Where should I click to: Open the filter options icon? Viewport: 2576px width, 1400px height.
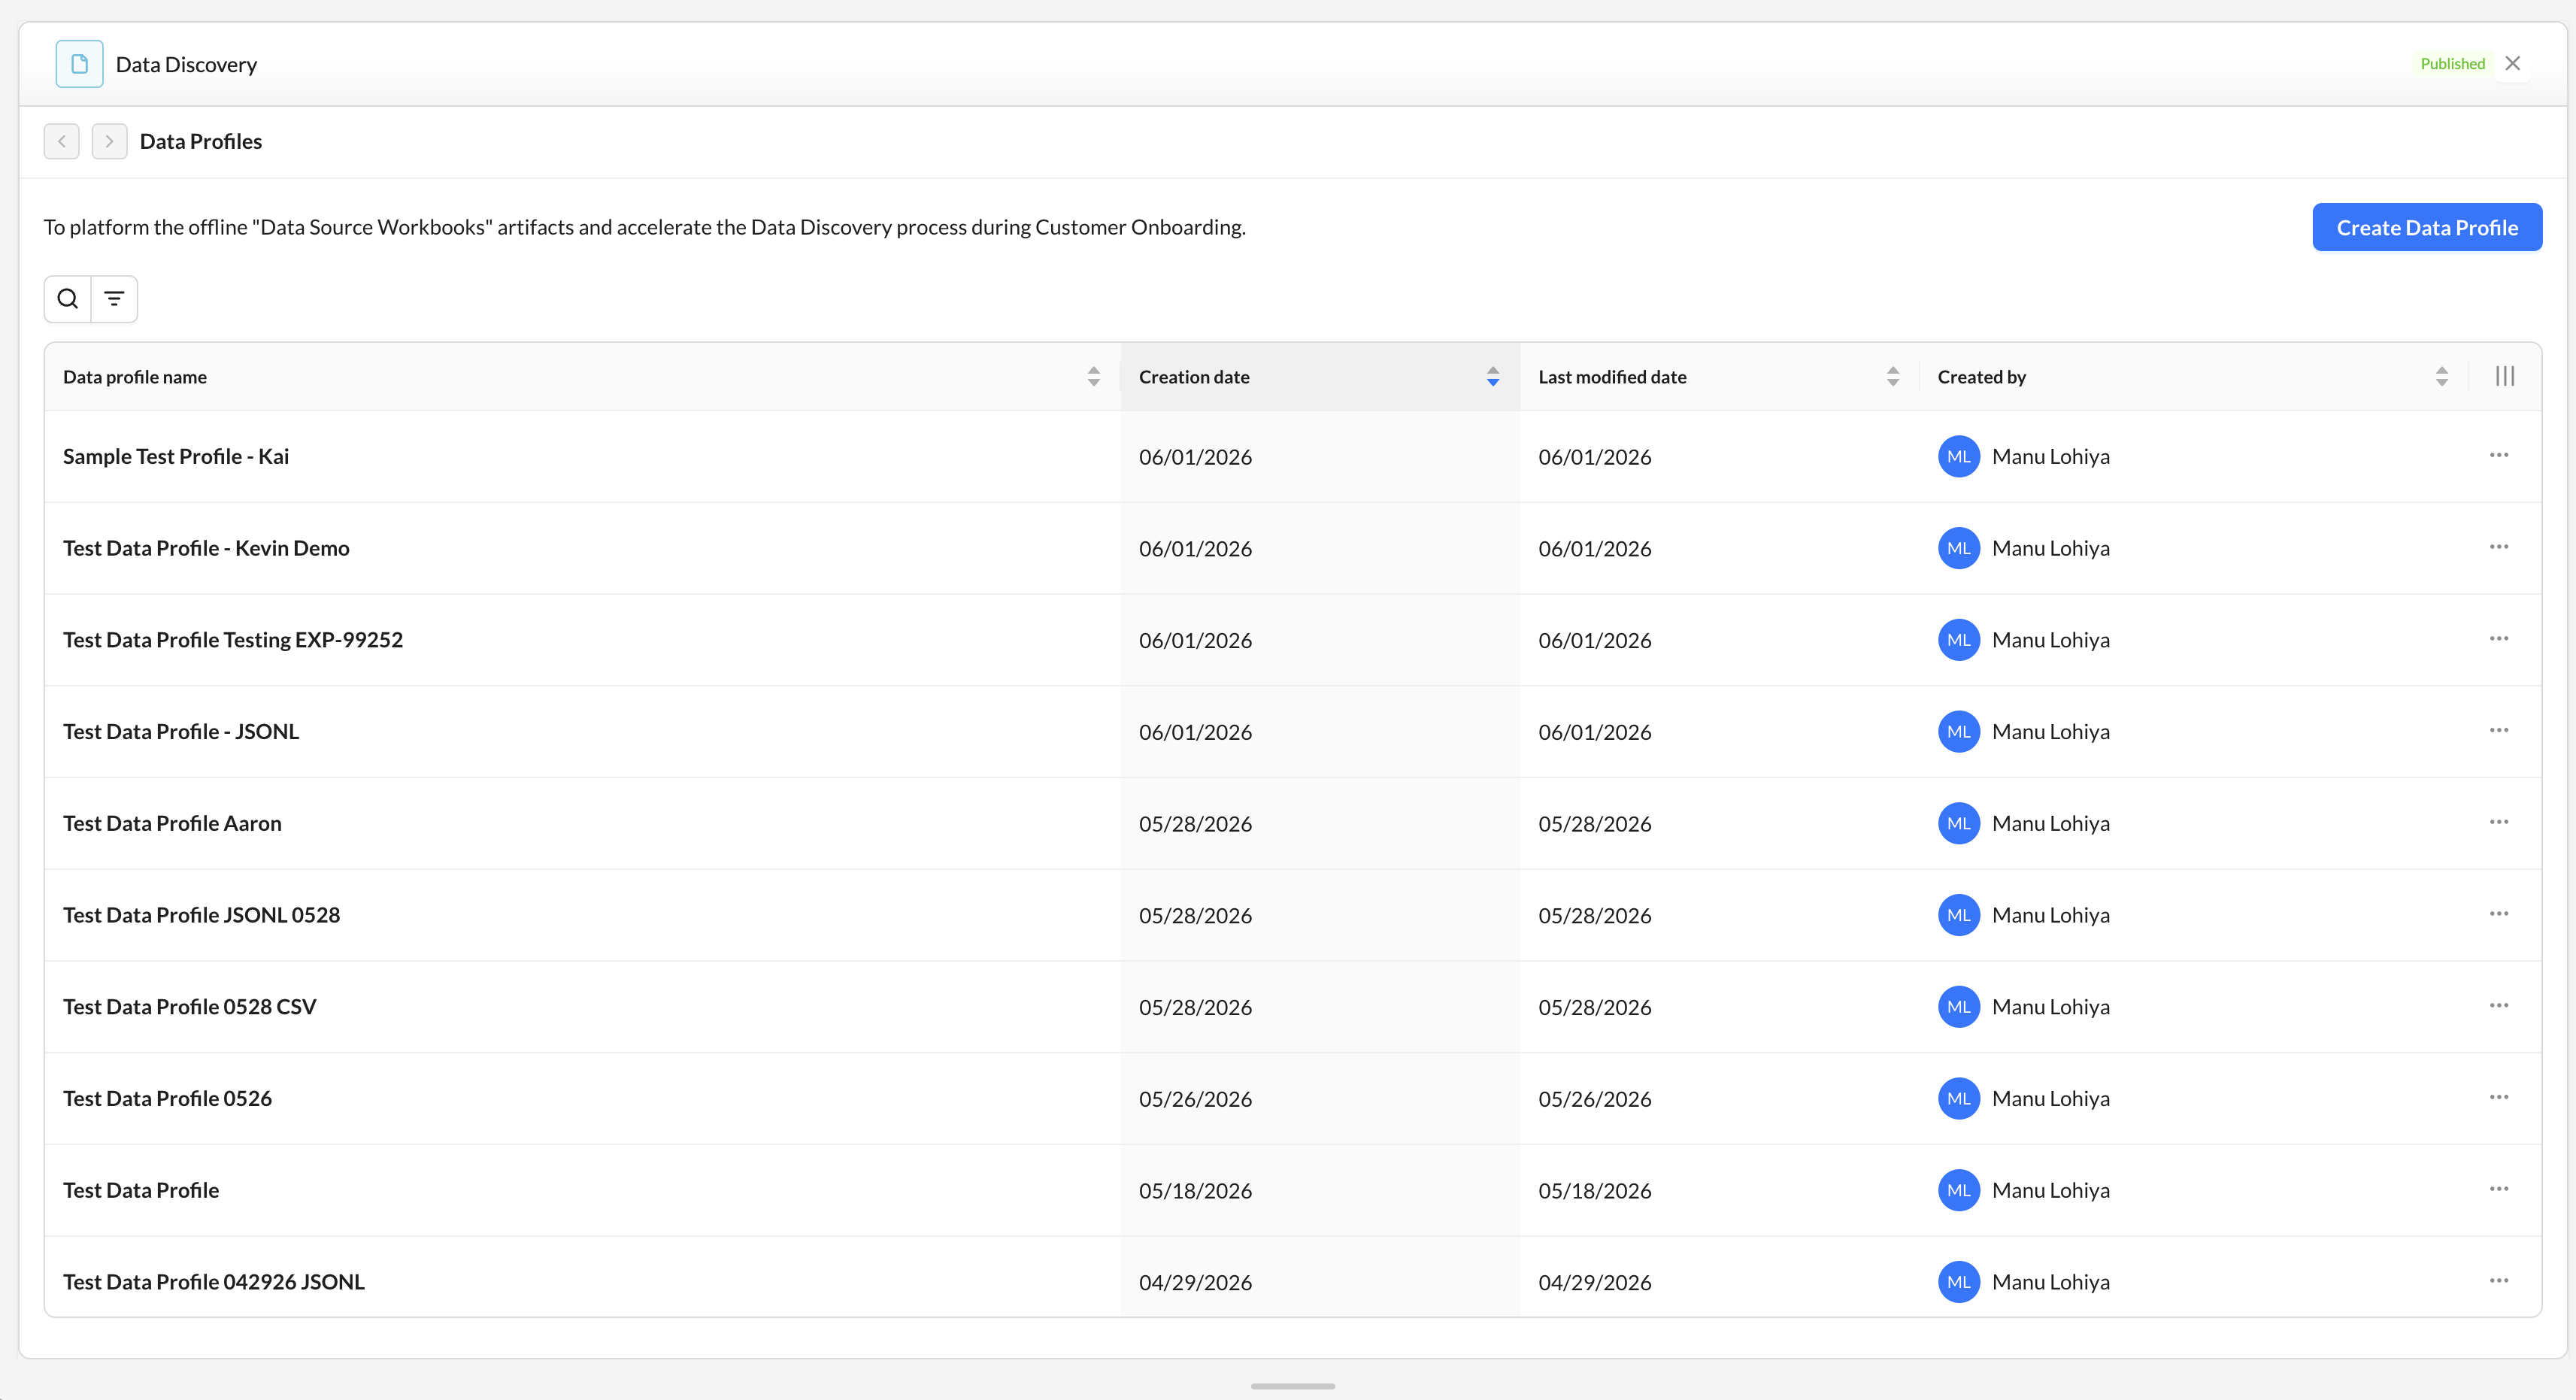point(114,299)
